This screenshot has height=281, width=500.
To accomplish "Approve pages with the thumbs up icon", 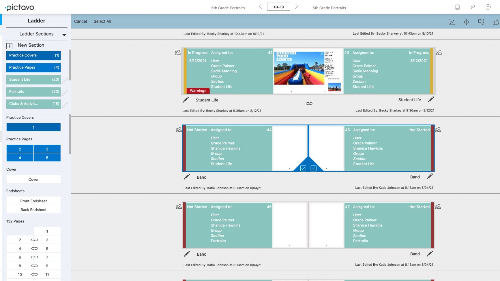I will (x=496, y=22).
